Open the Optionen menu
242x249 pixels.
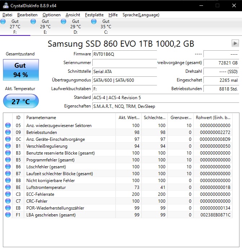coord(52,15)
